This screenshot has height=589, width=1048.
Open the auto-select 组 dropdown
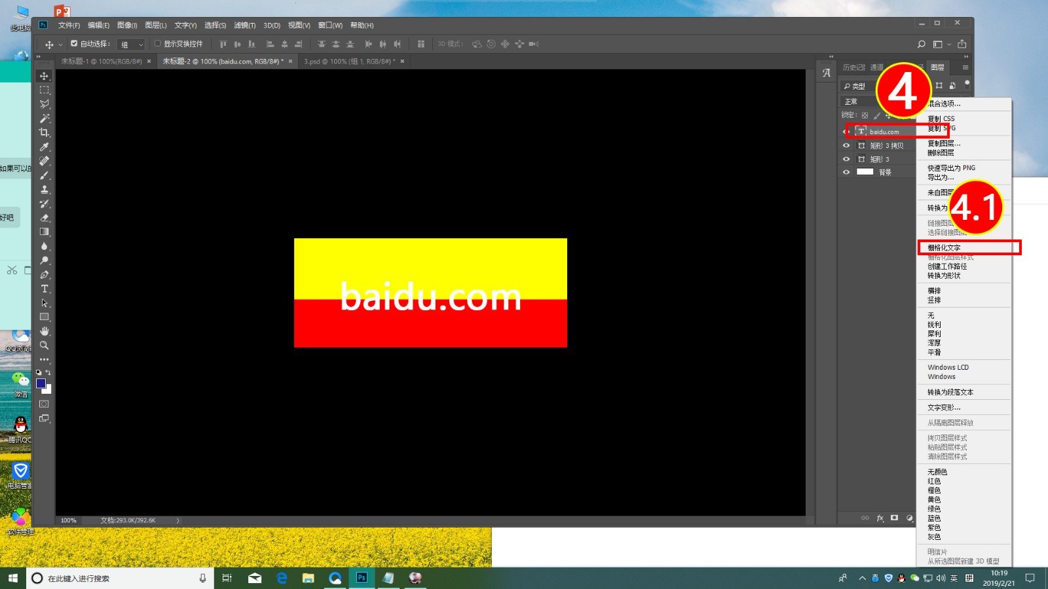coord(131,45)
